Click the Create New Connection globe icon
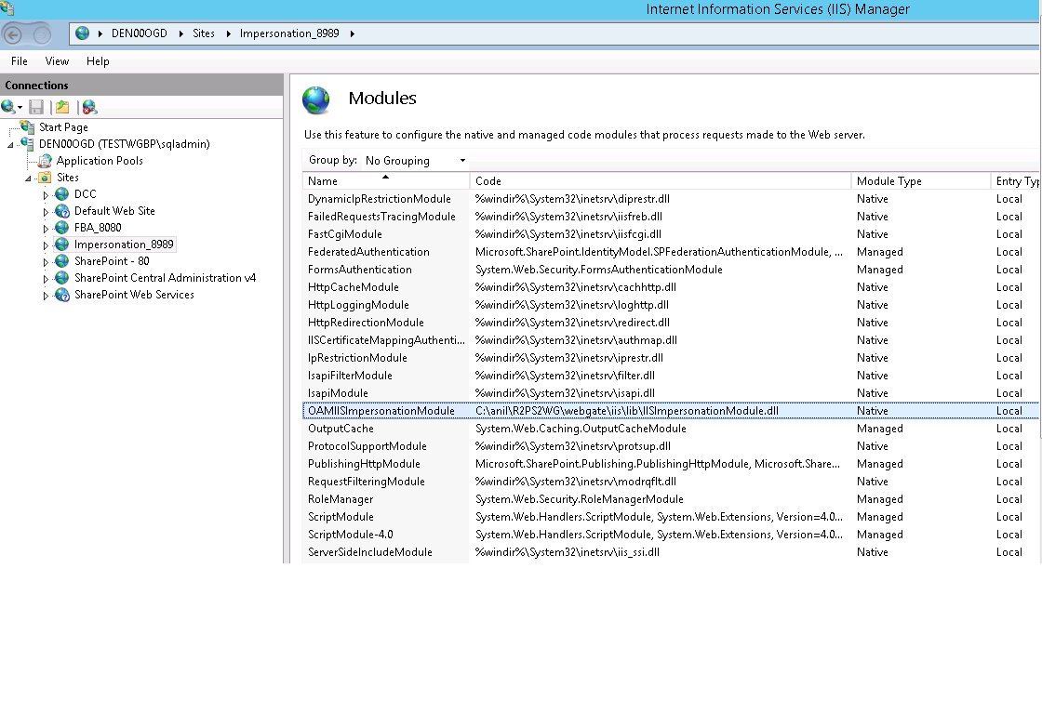The width and height of the screenshot is (1042, 714). 8,107
